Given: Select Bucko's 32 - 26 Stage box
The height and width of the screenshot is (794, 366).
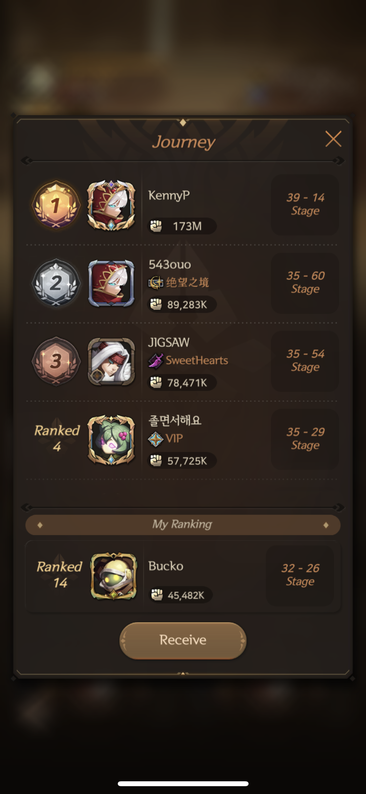Looking at the screenshot, I should [x=300, y=576].
